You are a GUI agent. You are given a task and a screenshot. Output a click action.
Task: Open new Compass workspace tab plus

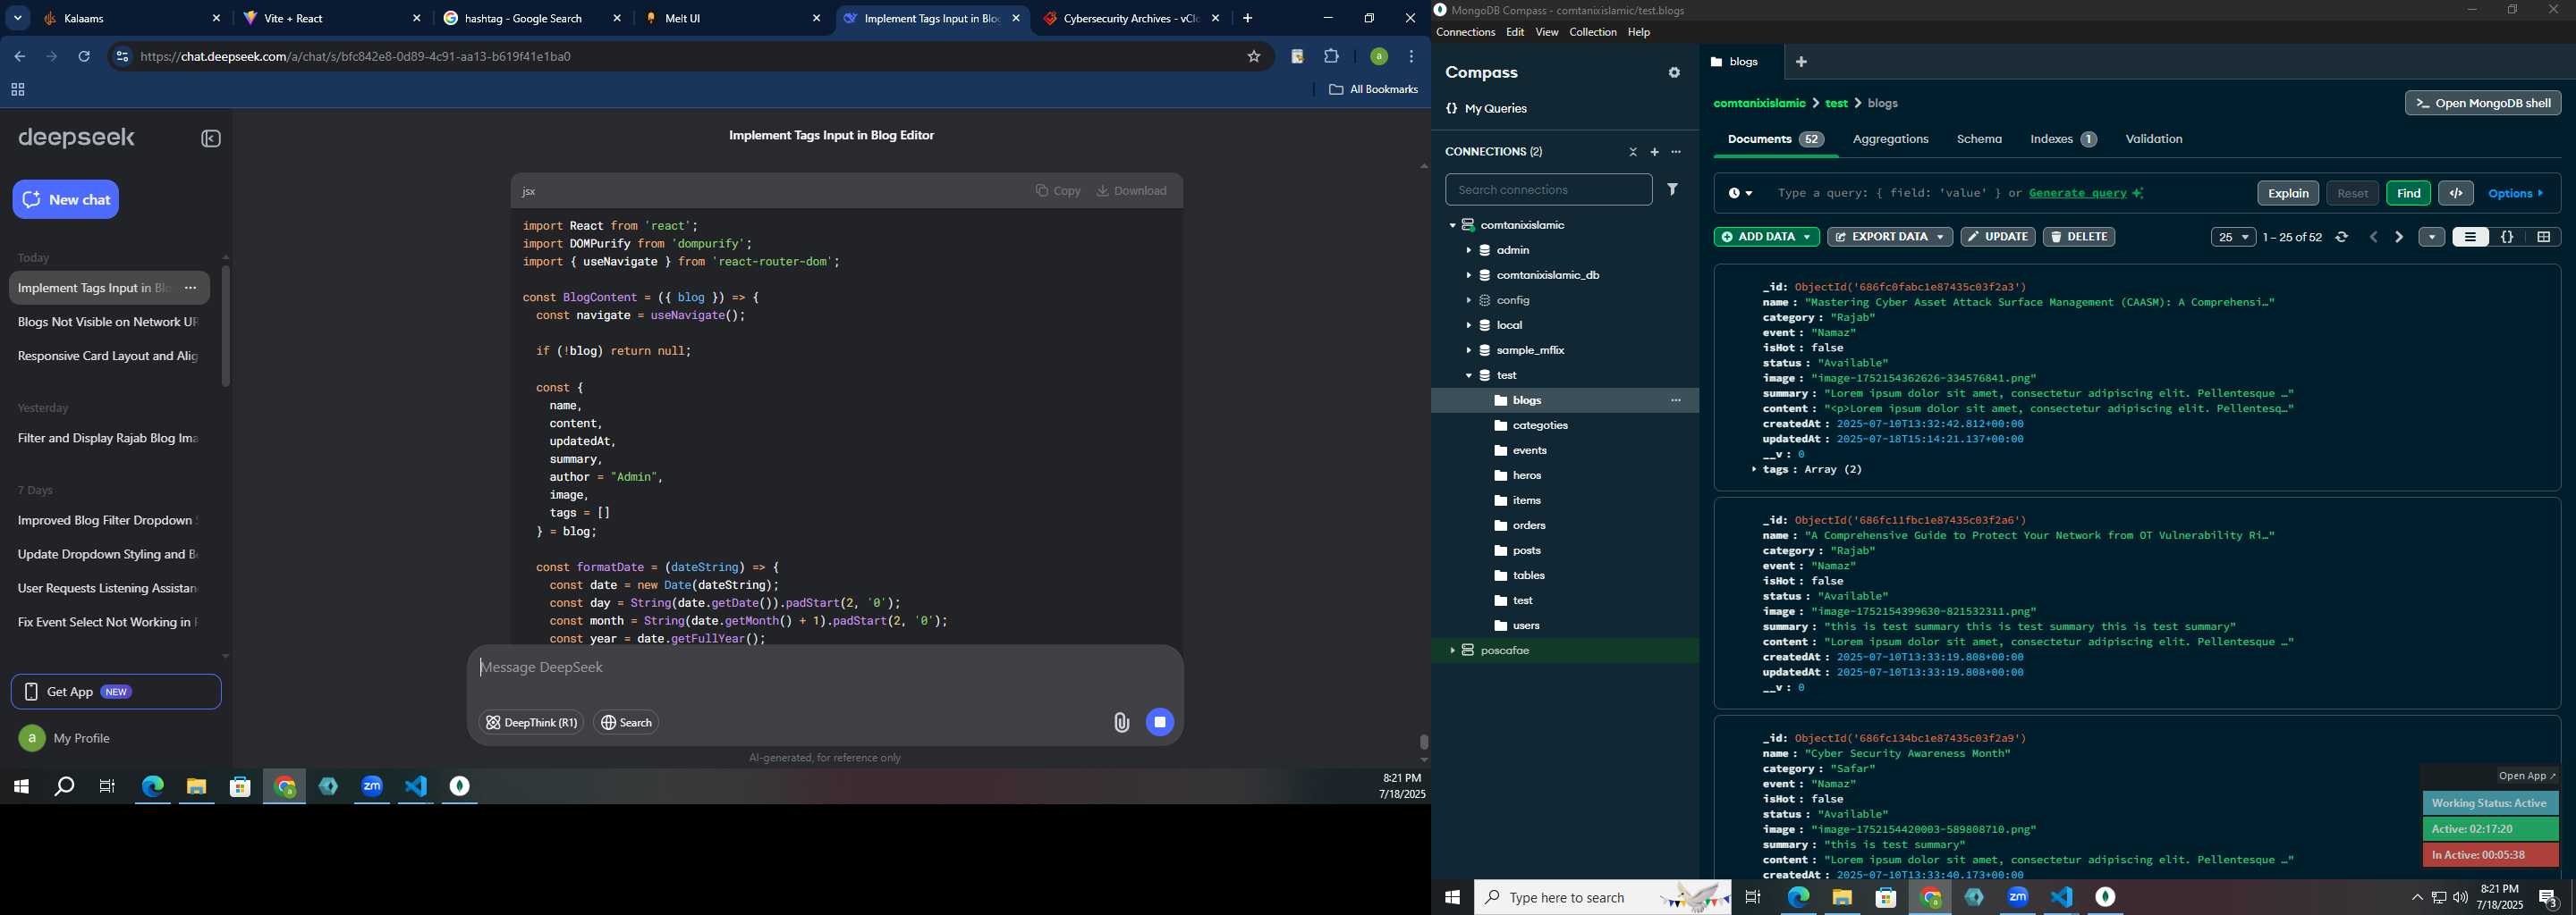(x=1801, y=62)
